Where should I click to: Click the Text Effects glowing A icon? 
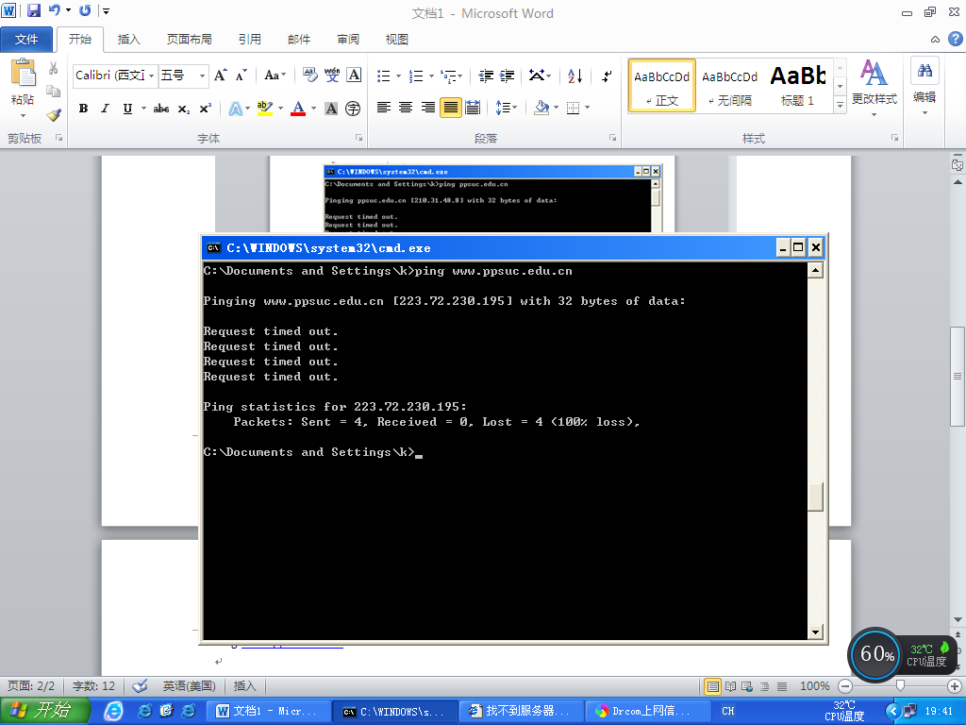tap(235, 109)
